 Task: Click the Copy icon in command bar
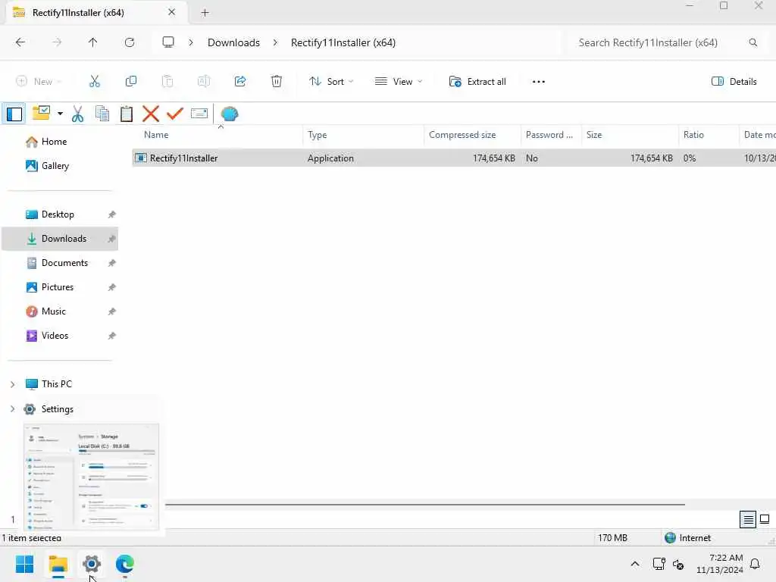131,82
